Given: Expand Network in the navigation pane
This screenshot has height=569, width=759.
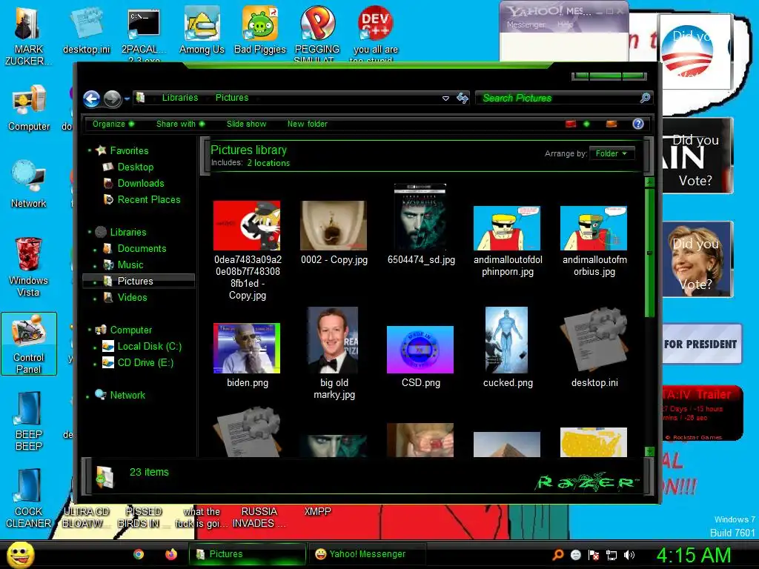Looking at the screenshot, I should [87, 396].
